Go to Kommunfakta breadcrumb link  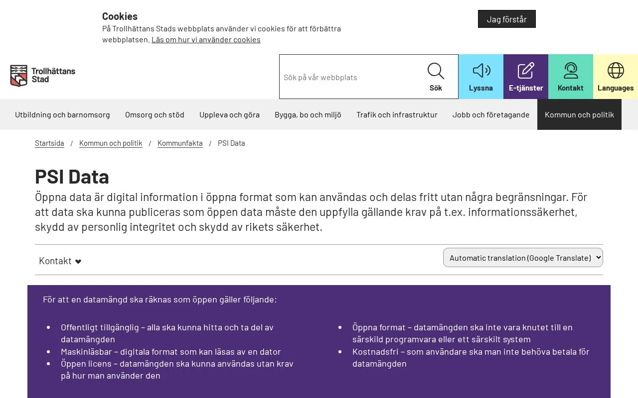[180, 143]
